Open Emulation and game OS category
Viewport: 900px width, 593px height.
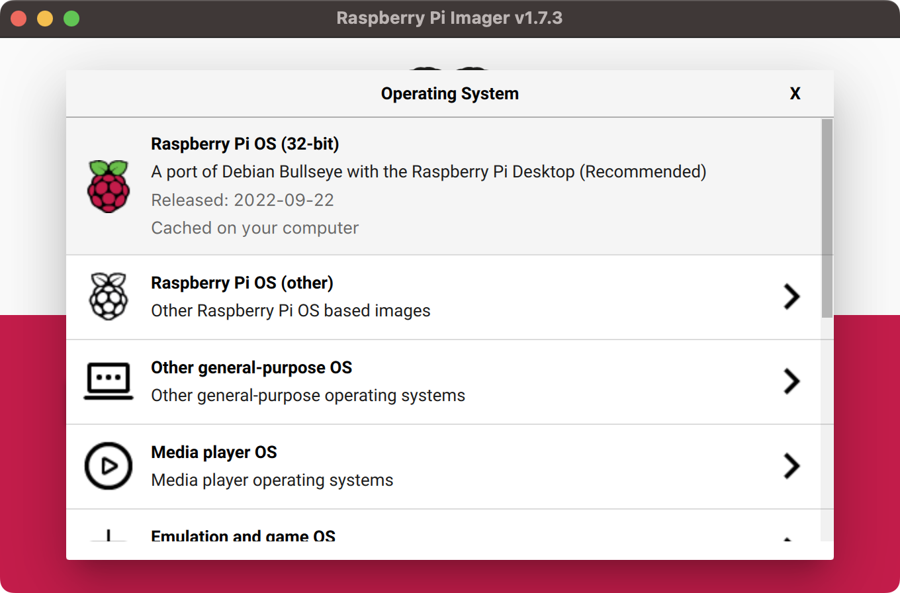[x=443, y=525]
